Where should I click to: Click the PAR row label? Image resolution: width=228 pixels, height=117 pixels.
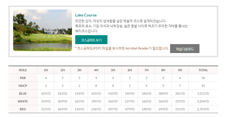23,78
